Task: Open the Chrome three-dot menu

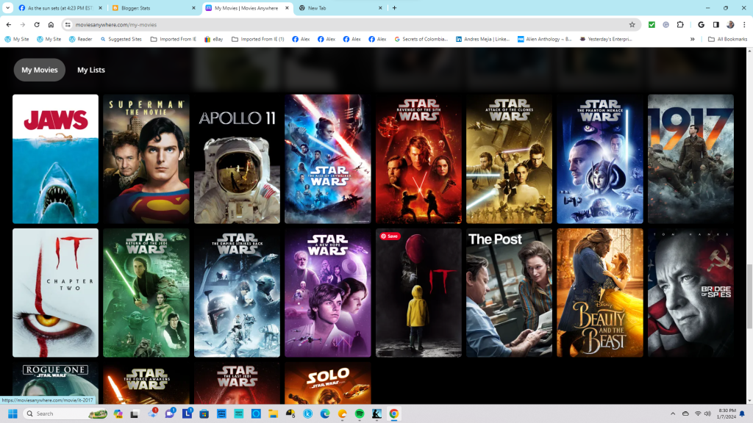Action: 744,24
